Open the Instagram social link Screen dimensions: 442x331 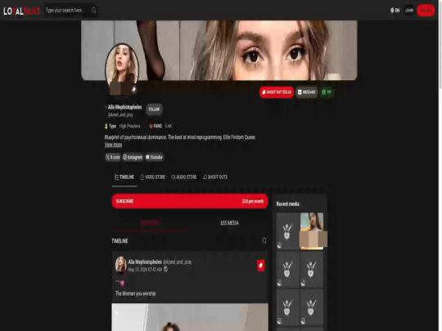click(133, 157)
